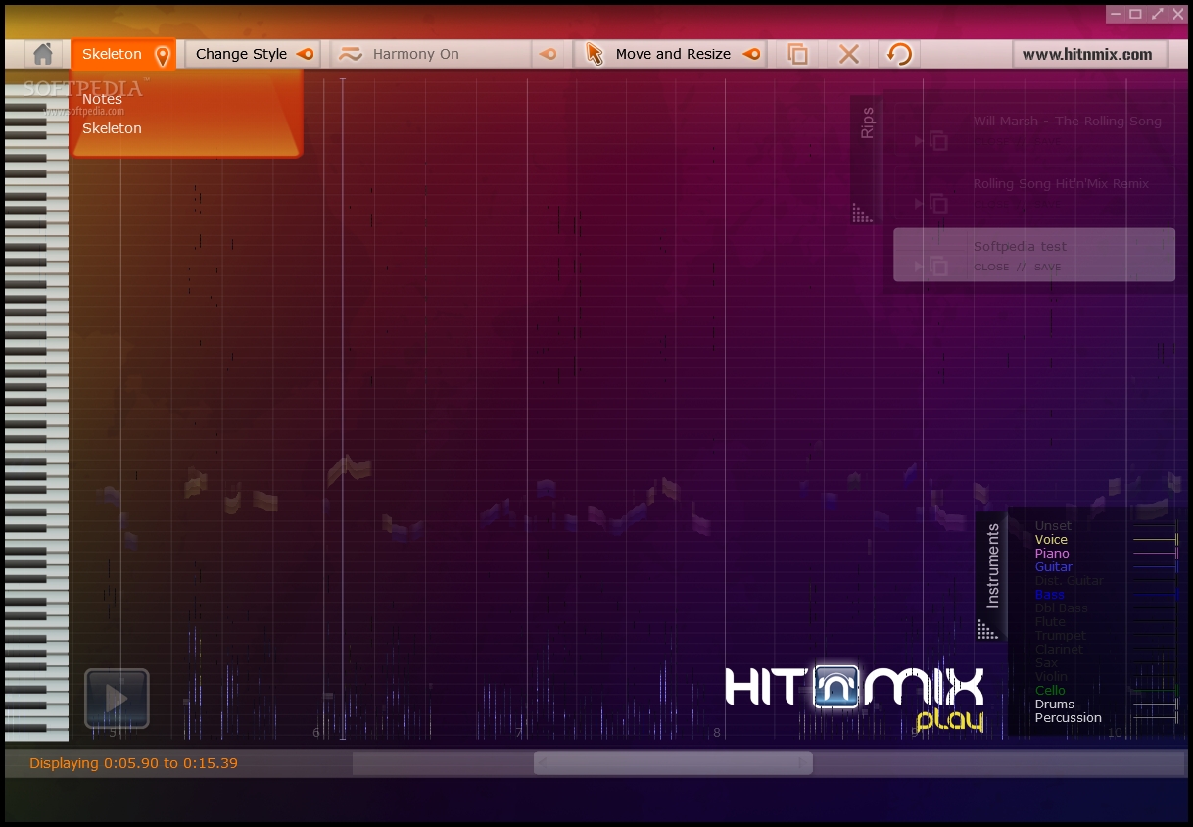Play the Will Marsh - The Rolling Song rip
This screenshot has width=1193, height=827.
[x=918, y=141]
